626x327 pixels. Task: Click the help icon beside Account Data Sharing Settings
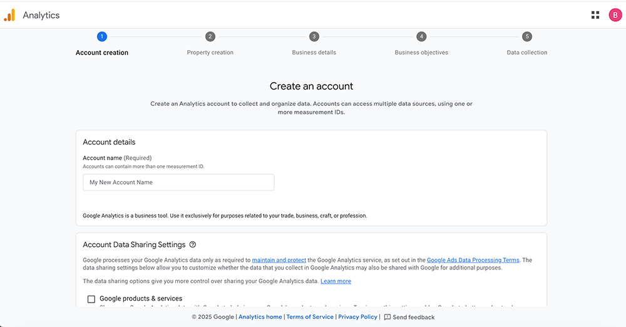point(193,245)
